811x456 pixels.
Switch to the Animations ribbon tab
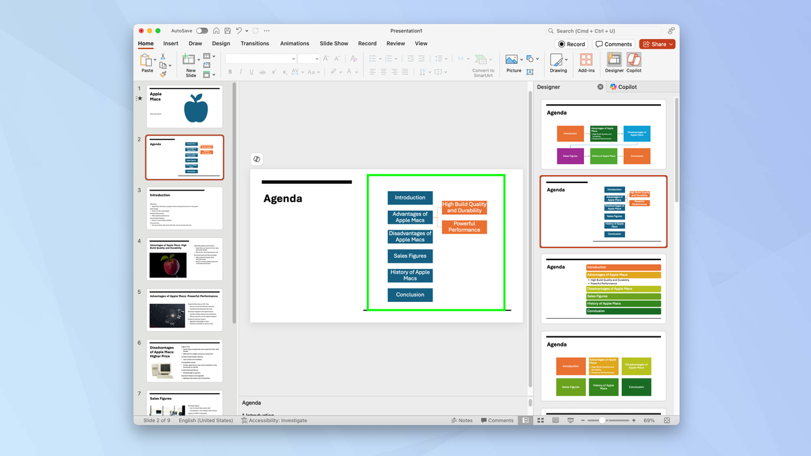click(295, 43)
